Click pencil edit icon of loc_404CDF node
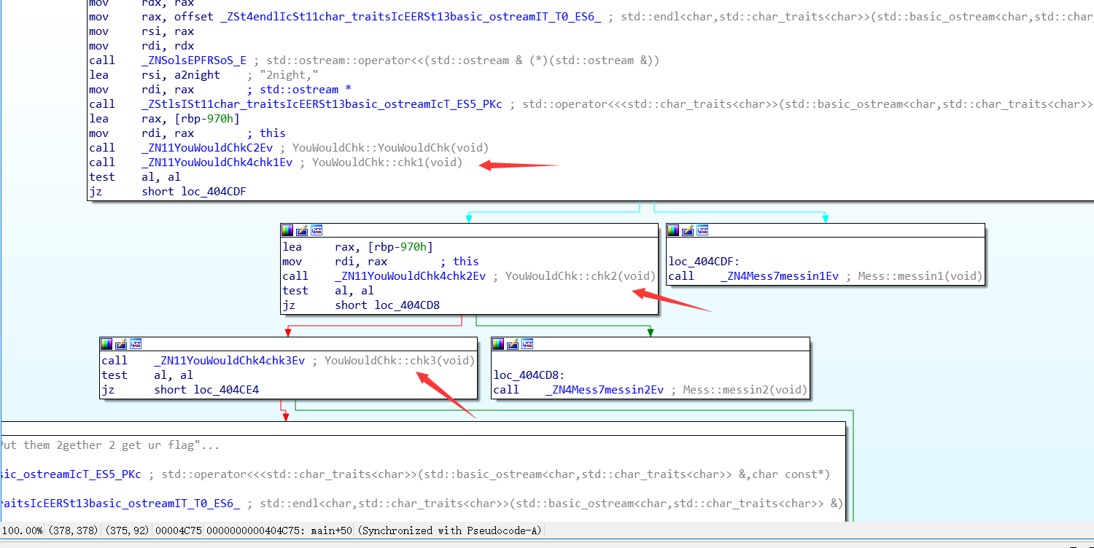 (688, 230)
